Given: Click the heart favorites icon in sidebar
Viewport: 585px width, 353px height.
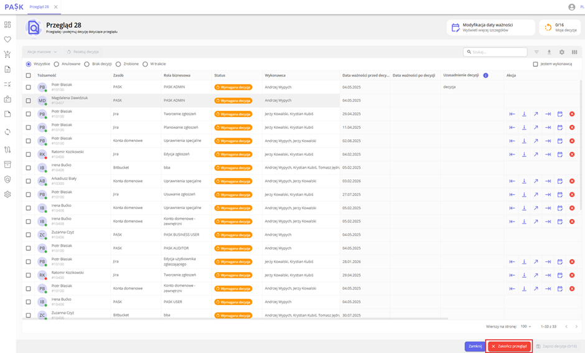Looking at the screenshot, I should tap(7, 39).
